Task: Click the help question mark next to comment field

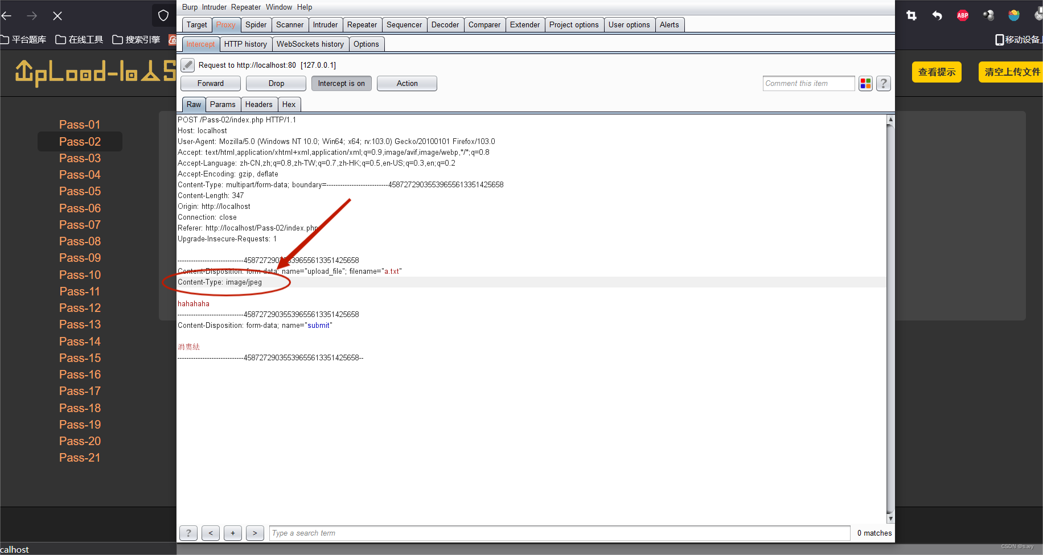Action: pos(884,84)
